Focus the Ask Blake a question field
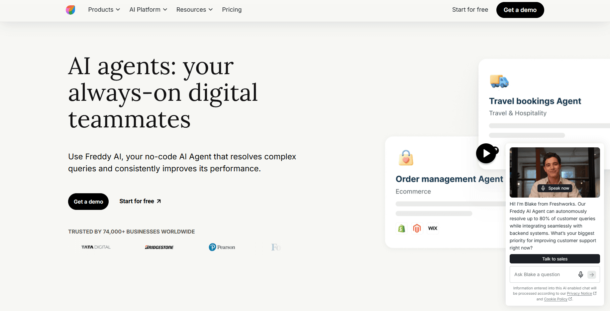 [x=555, y=274]
